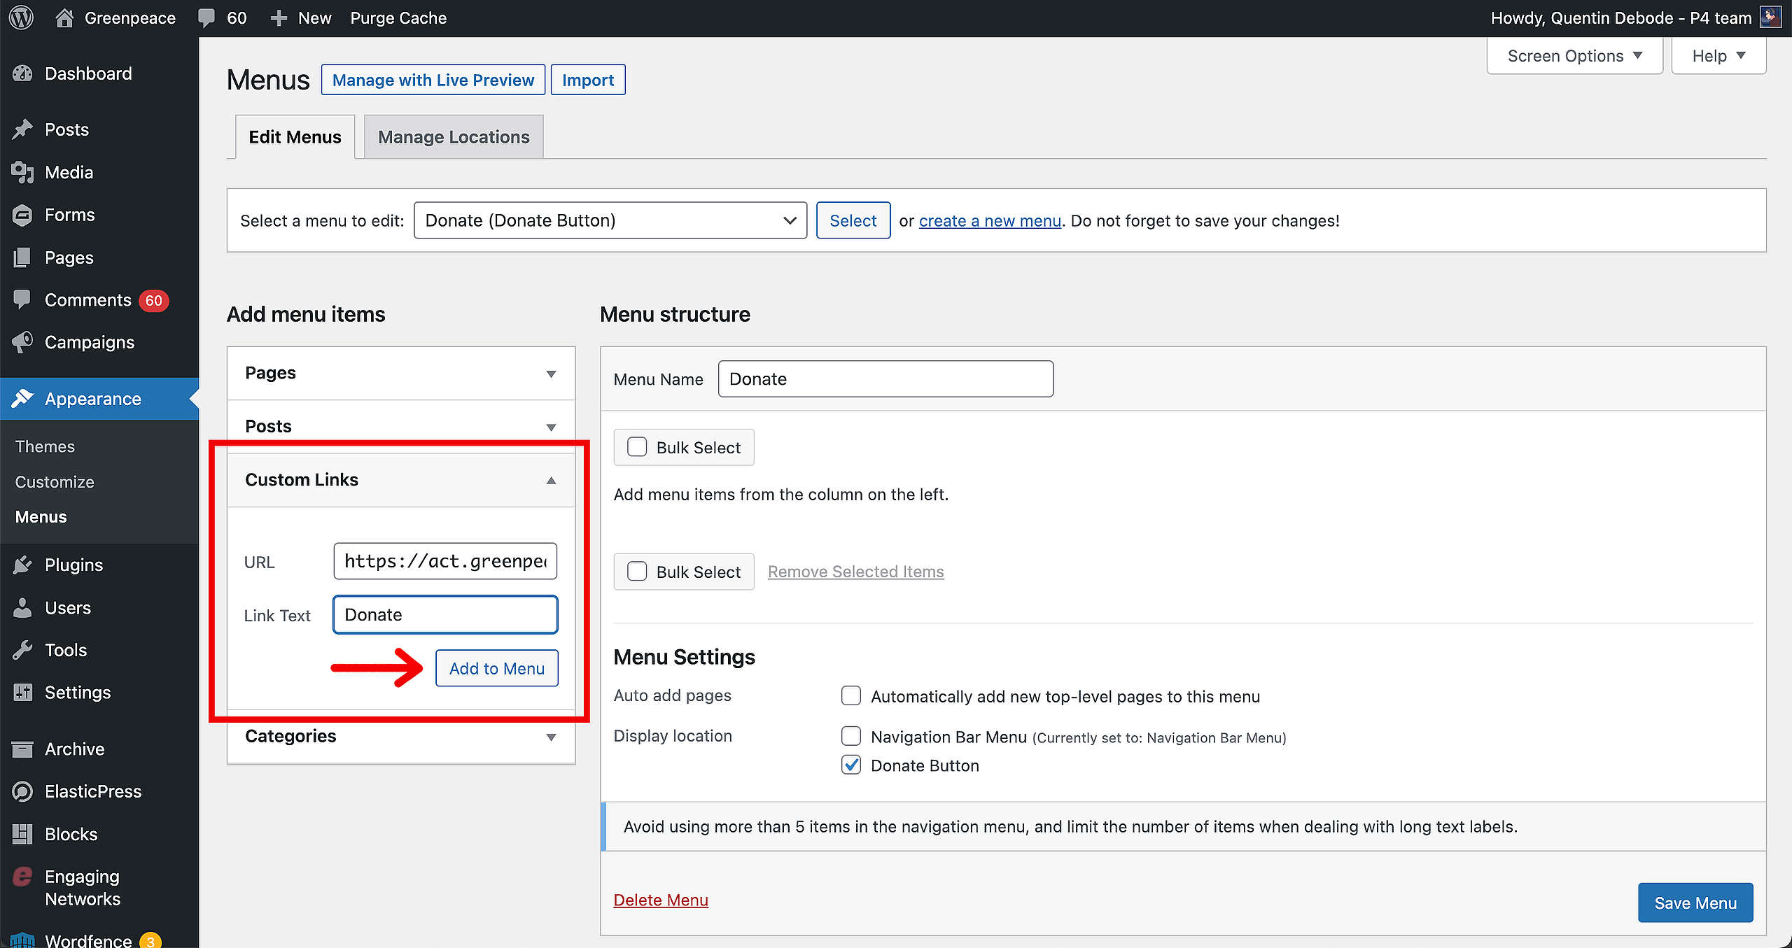
Task: Click into the Link Text field
Action: pyautogui.click(x=445, y=615)
